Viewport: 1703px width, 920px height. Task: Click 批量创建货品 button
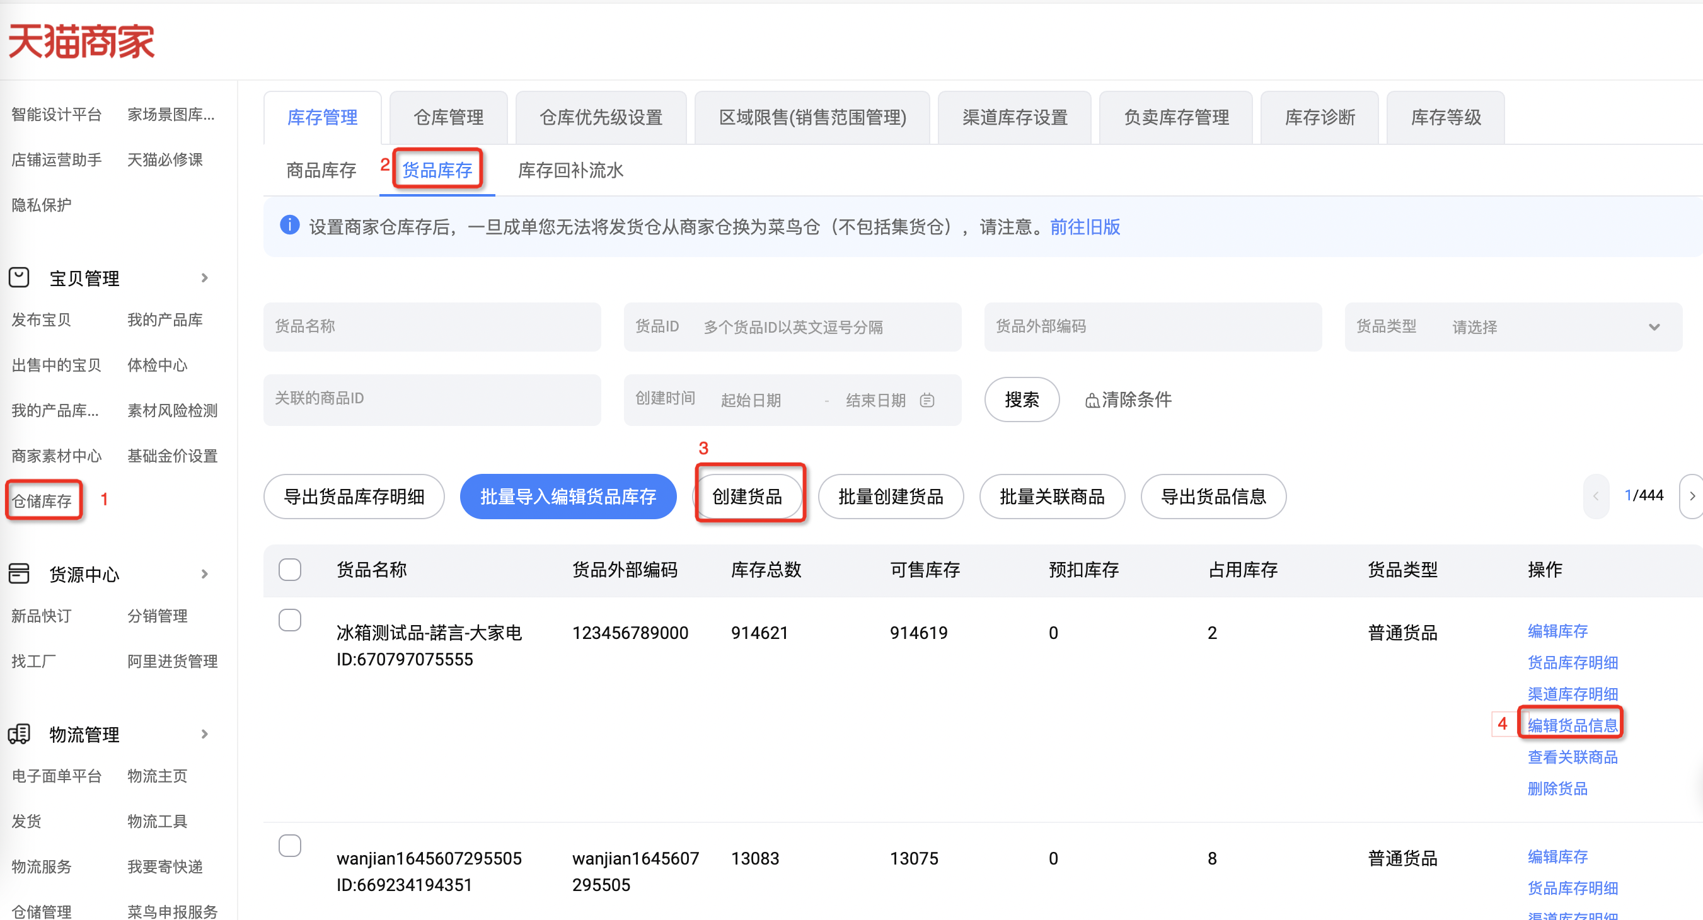[x=891, y=497]
